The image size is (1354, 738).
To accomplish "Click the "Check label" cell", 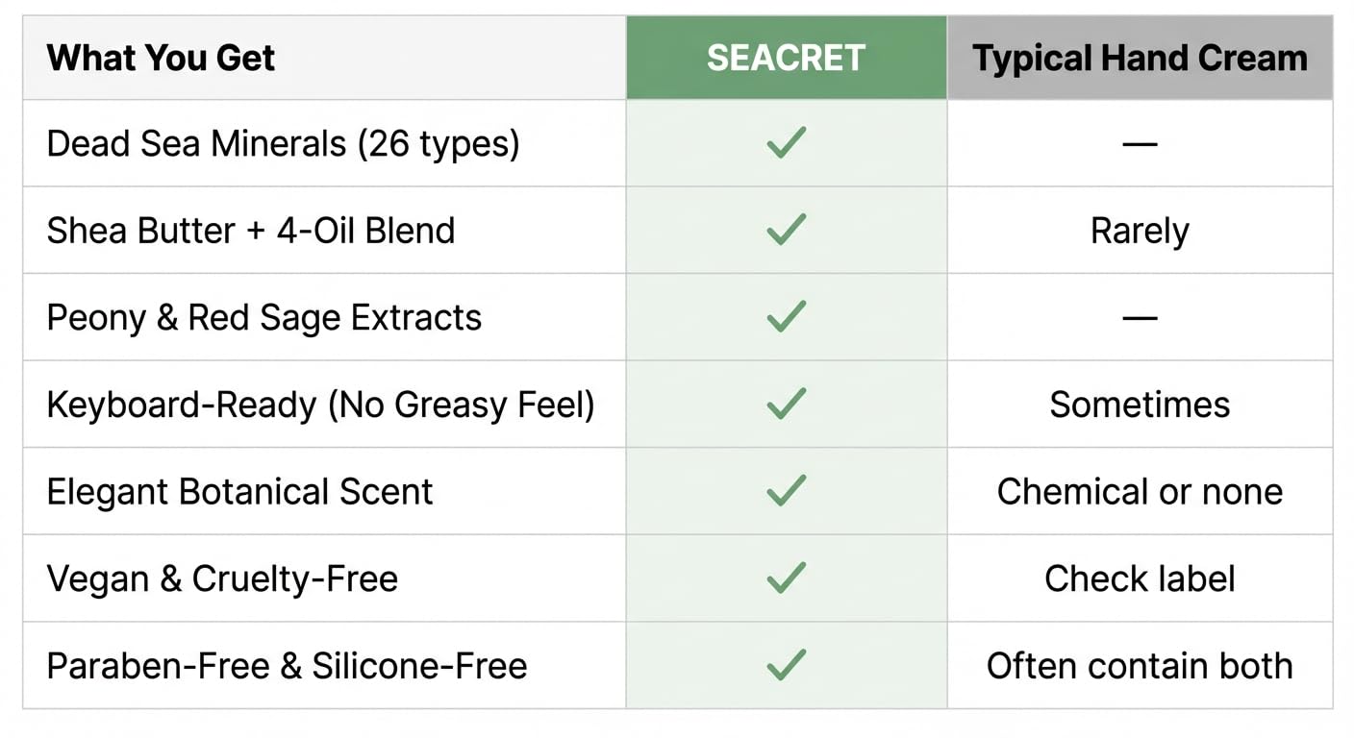I will [1140, 578].
